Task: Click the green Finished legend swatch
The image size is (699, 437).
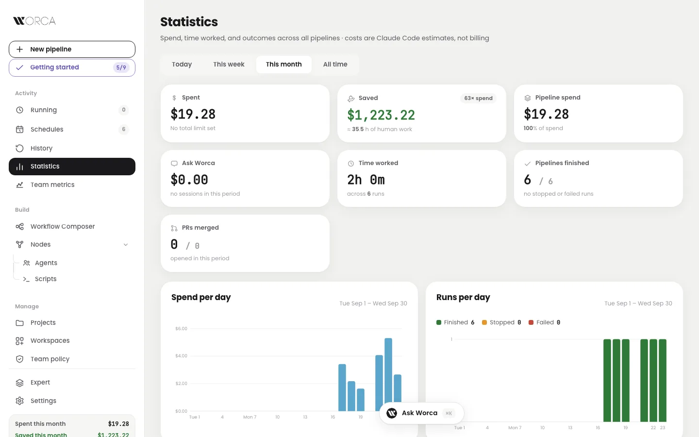Action: (x=439, y=322)
